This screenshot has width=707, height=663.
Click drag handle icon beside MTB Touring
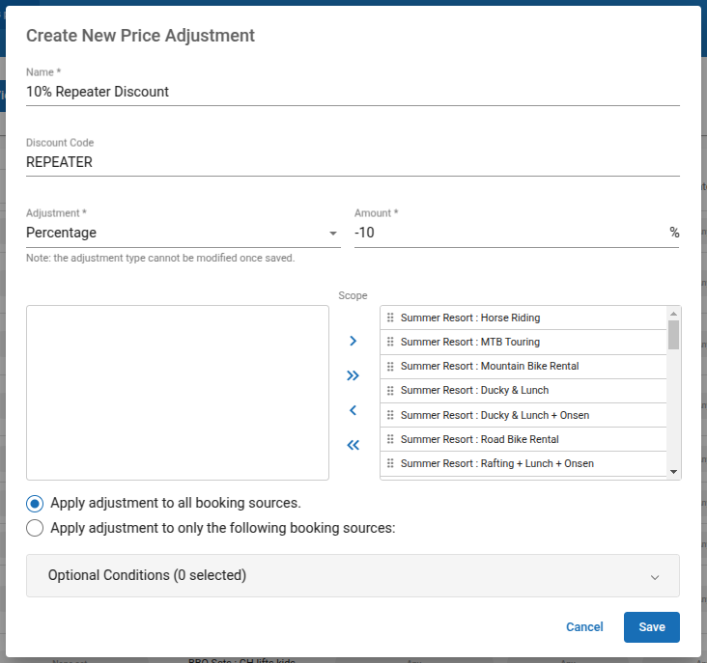pos(390,342)
